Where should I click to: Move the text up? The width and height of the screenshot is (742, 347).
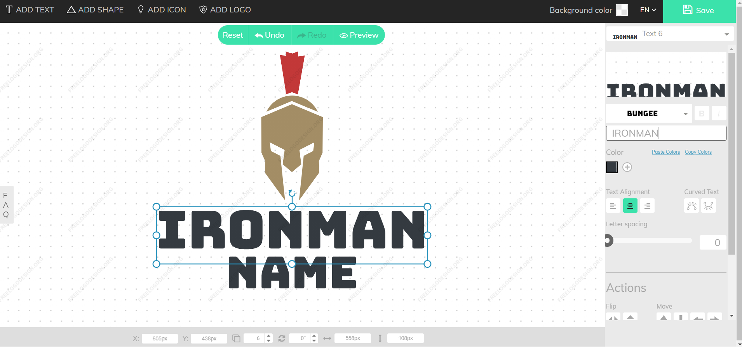point(664,317)
